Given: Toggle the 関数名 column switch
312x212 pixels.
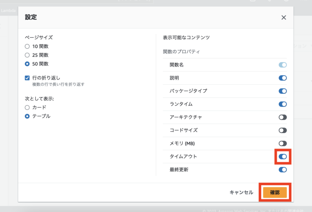Looking at the screenshot, I should [x=282, y=65].
